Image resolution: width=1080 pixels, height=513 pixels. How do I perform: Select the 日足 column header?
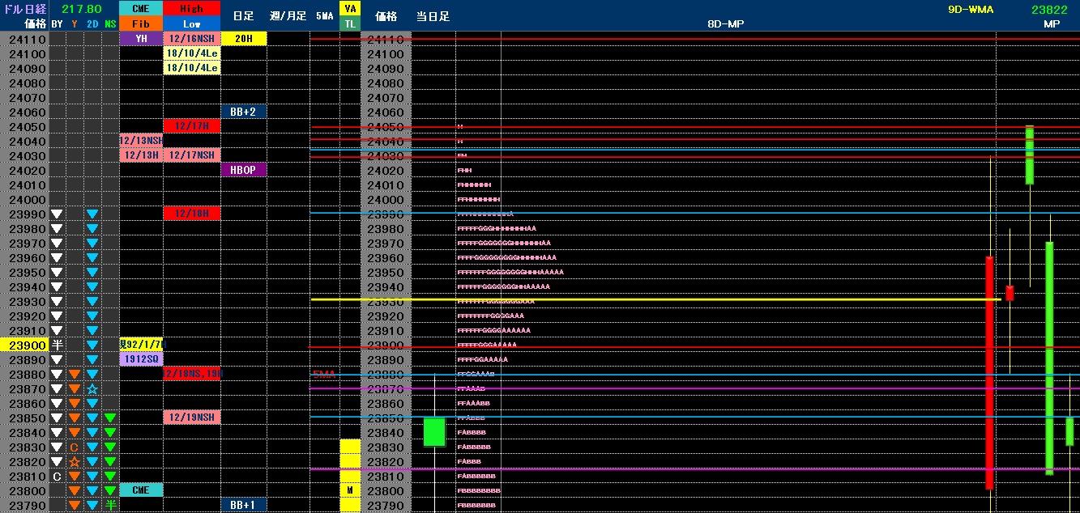pos(243,16)
